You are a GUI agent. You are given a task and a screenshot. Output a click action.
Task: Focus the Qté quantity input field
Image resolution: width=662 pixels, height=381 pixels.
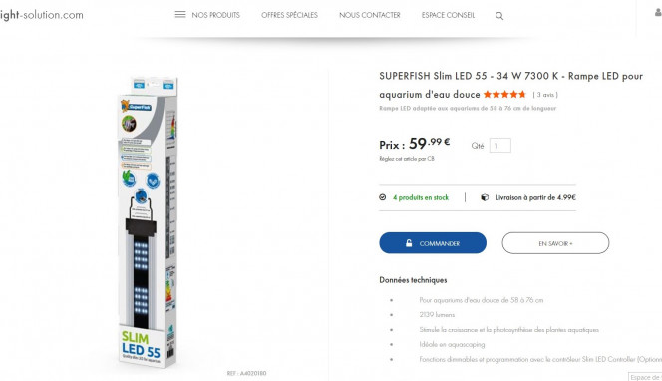[x=500, y=146]
